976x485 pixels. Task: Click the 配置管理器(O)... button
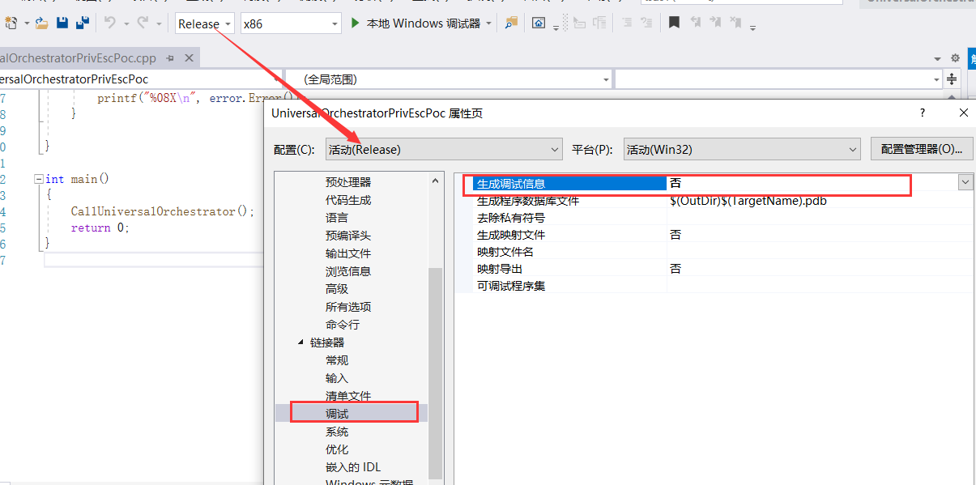pos(922,149)
